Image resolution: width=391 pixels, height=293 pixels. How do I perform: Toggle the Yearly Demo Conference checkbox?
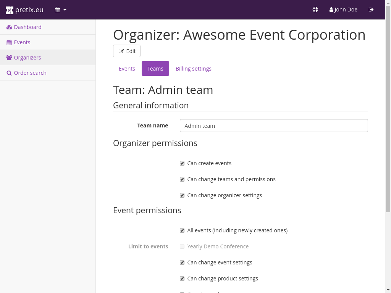[x=182, y=246]
